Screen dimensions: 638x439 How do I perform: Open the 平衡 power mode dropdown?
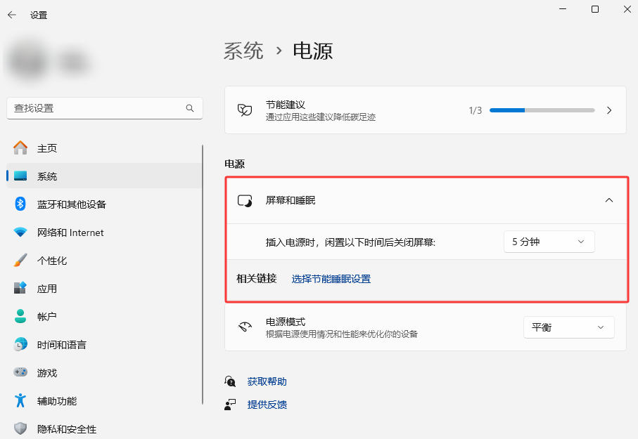[x=568, y=327]
